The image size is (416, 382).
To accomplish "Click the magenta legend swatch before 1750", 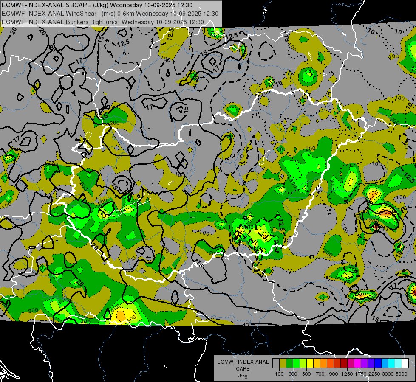I will pyautogui.click(x=358, y=363).
